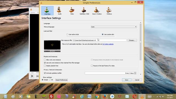Open FileZilla from the taskbar
This screenshot has width=176, height=99.
coord(51,97)
